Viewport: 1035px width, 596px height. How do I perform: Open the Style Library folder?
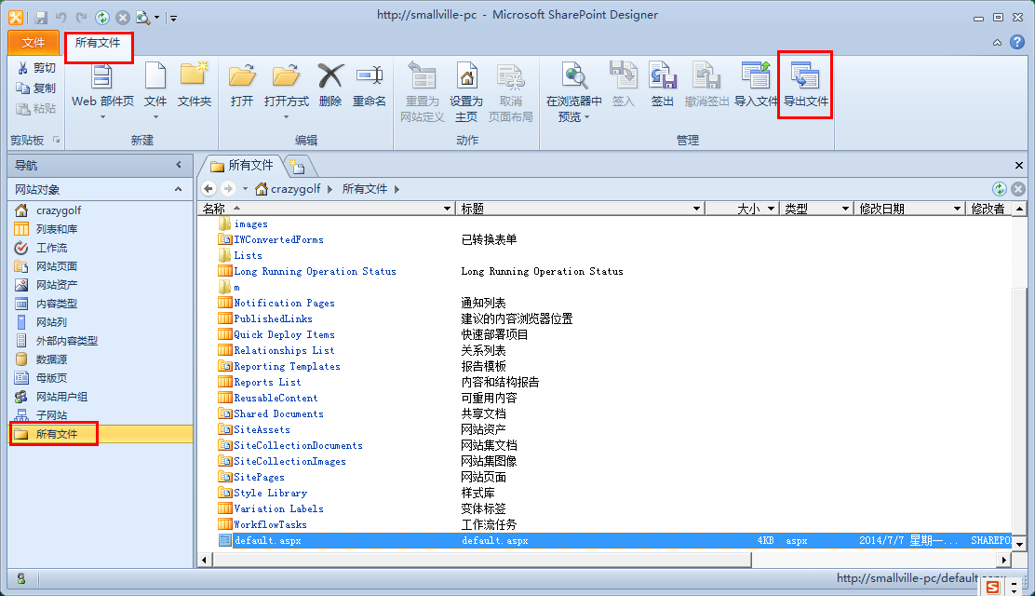270,493
